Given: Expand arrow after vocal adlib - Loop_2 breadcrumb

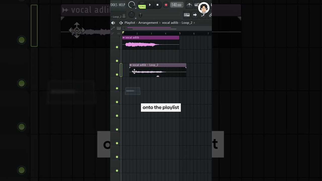Looking at the screenshot, I should pos(194,23).
